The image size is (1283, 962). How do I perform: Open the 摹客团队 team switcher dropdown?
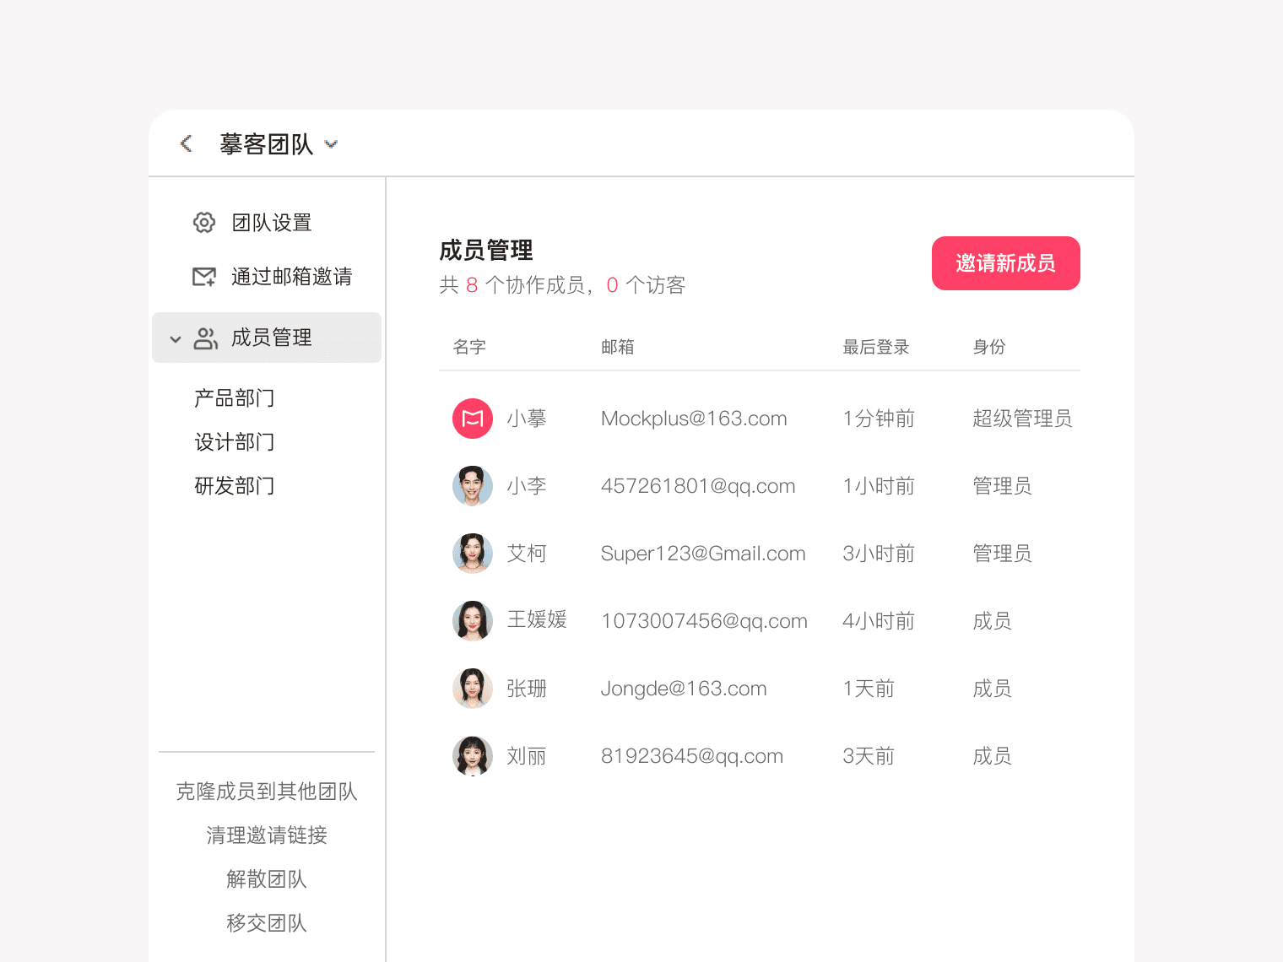331,144
